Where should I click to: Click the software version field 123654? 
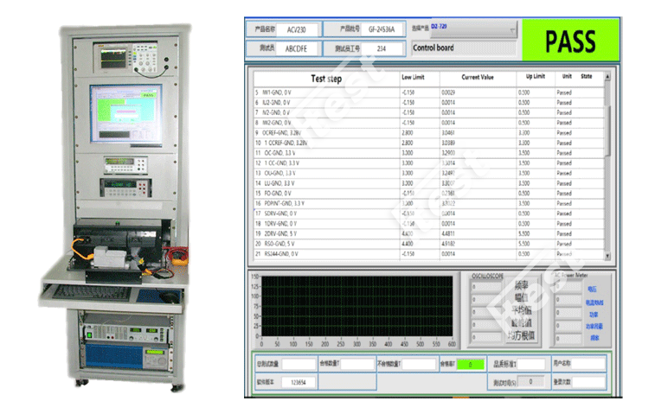(x=299, y=381)
